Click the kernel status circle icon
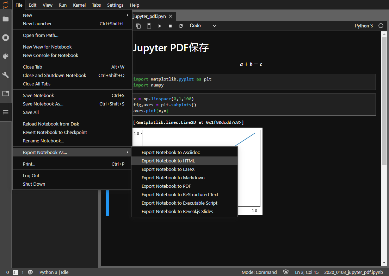 (381, 26)
